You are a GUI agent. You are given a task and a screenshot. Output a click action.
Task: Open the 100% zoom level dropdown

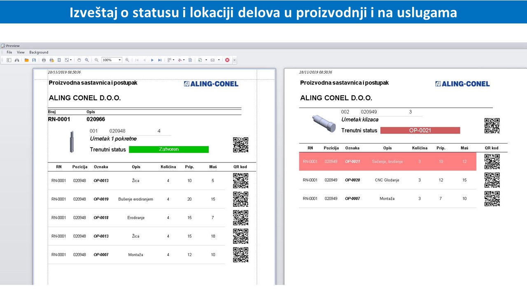click(120, 60)
